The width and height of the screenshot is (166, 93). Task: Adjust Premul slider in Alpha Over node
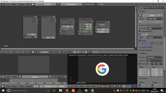point(67,27)
